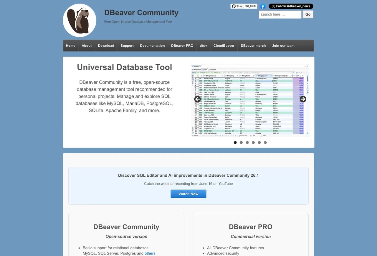Image resolution: width=377 pixels, height=256 pixels.
Task: Select the third carousel dot
Action: 247,143
